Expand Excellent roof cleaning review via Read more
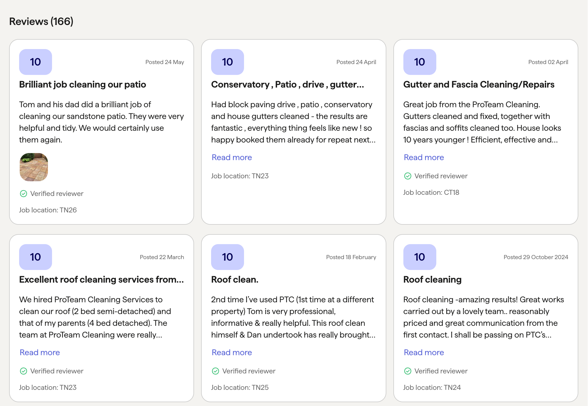This screenshot has height=406, width=588. (40, 353)
